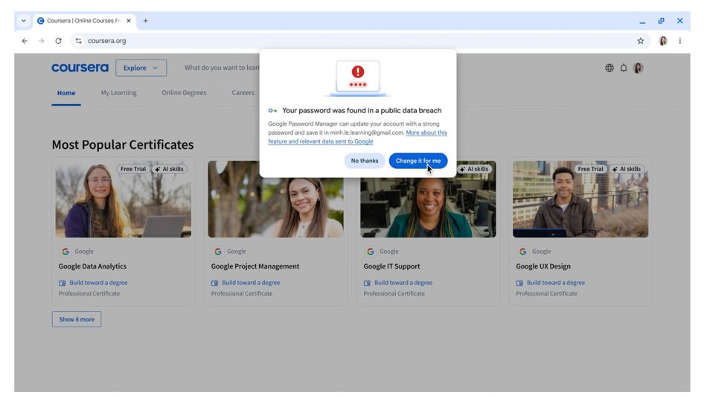Click Build toward a degree under Data Analytics
707x398 pixels.
click(98, 283)
